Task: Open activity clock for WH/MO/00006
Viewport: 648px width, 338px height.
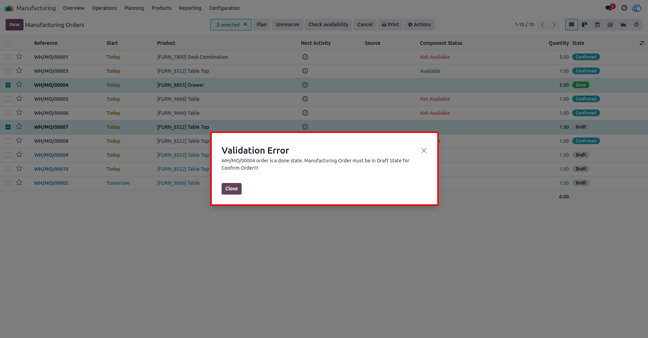Action: coord(305,113)
